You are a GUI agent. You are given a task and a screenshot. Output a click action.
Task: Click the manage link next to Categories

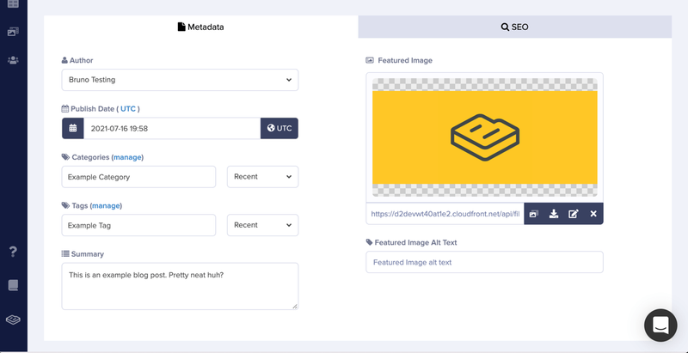pyautogui.click(x=127, y=157)
